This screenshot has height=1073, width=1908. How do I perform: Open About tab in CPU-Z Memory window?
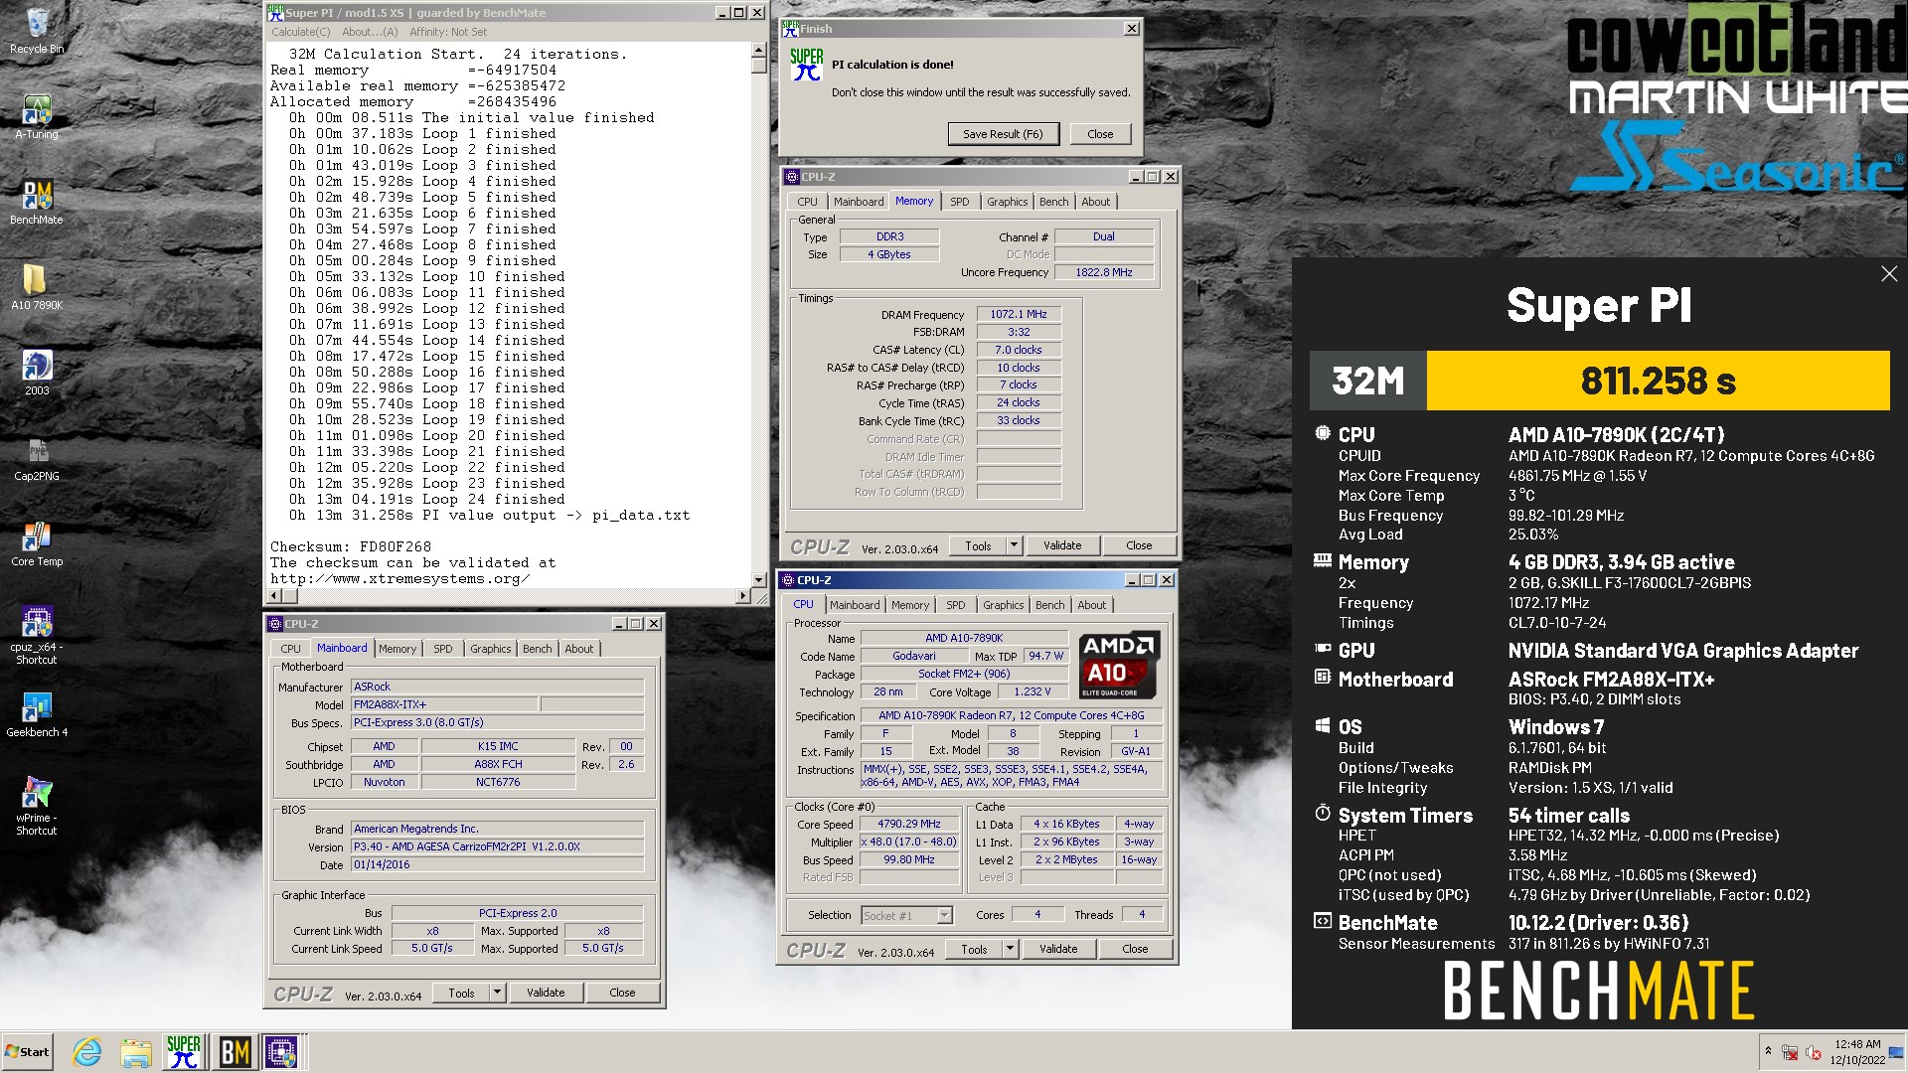(1095, 202)
